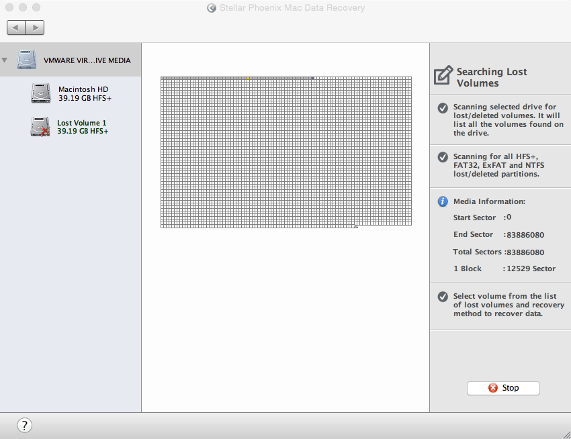Screen dimensions: 571x439
Task: Click checkmark beside Select volume from list
Action: (x=443, y=297)
